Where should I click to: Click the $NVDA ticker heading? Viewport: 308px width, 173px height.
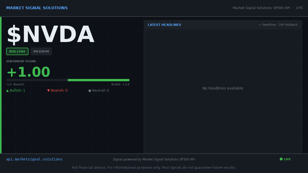click(x=51, y=35)
